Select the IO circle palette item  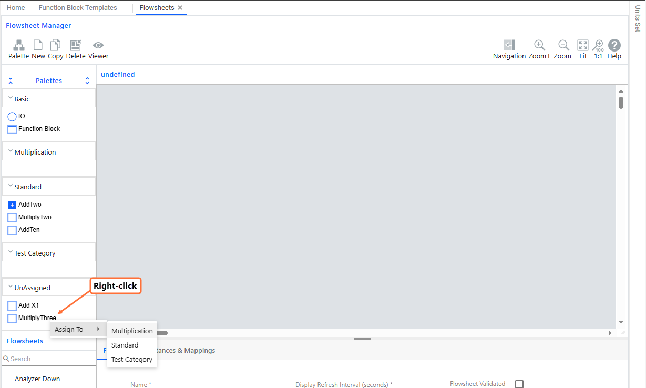point(12,116)
